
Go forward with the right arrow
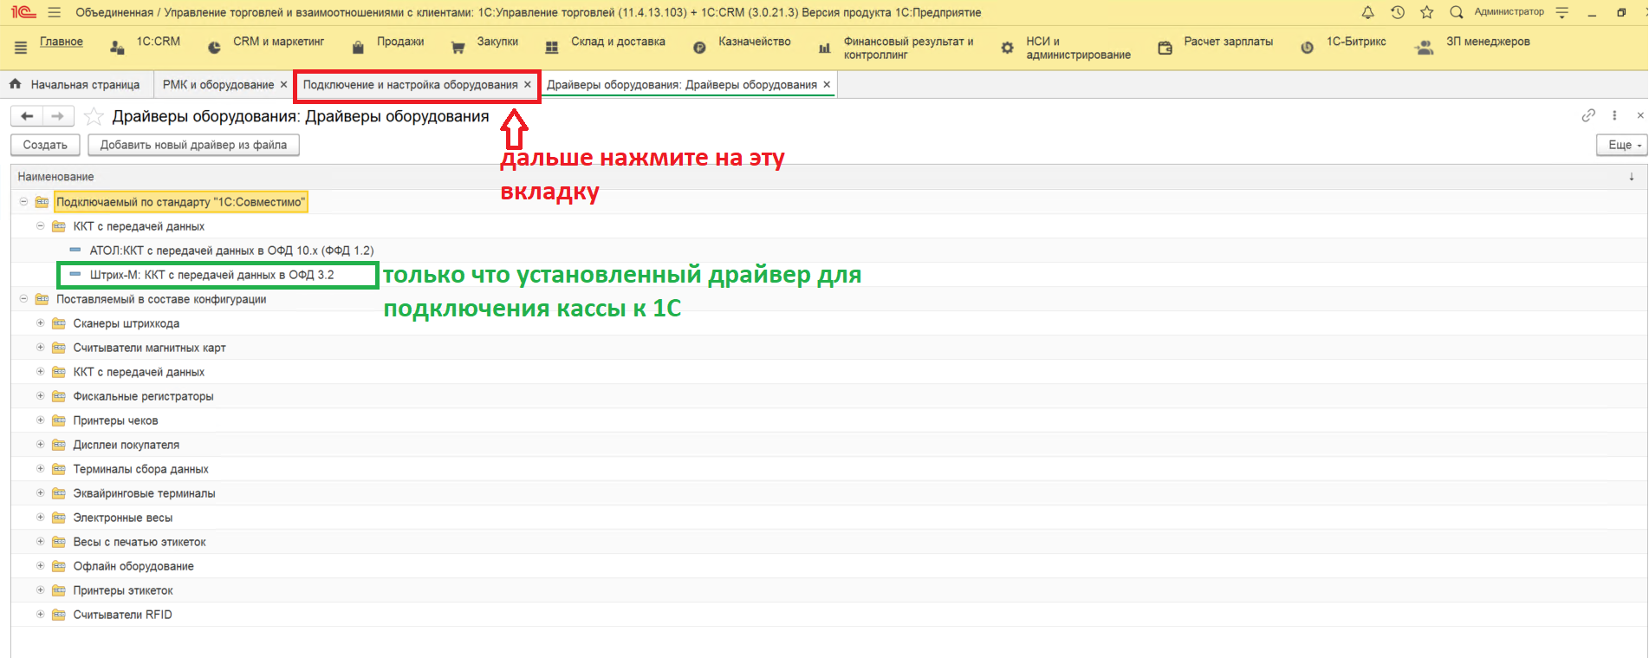click(x=57, y=116)
